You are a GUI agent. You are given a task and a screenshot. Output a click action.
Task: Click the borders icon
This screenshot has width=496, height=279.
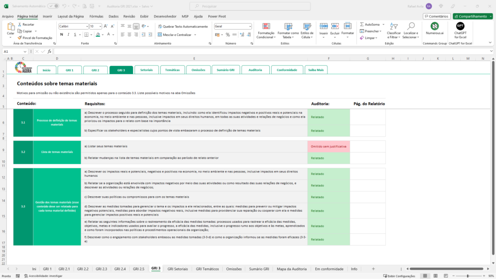pyautogui.click(x=86, y=34)
